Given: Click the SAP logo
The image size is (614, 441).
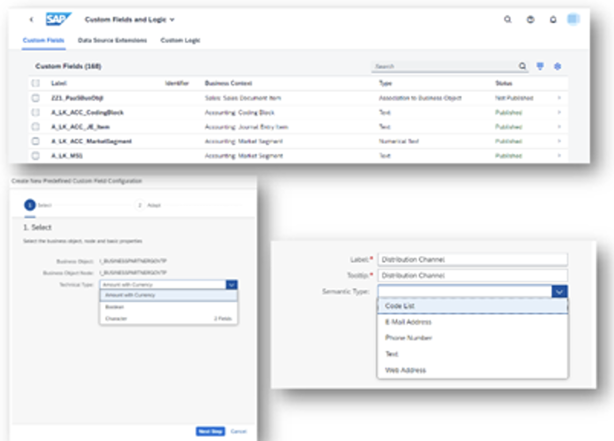Looking at the screenshot, I should [58, 19].
